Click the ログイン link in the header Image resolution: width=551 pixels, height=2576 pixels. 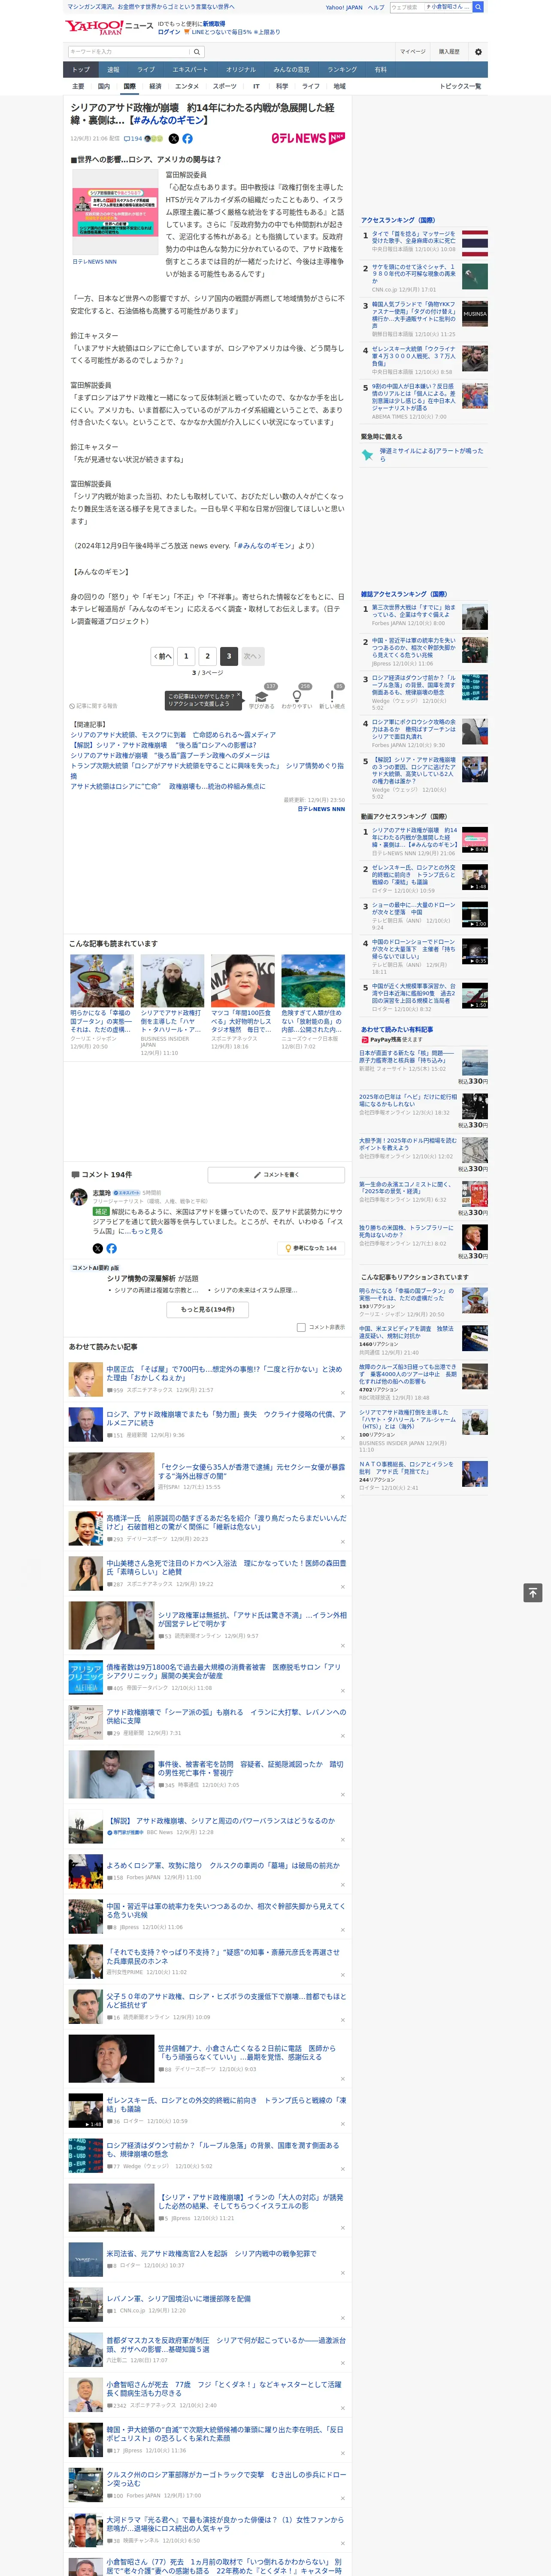point(169,32)
